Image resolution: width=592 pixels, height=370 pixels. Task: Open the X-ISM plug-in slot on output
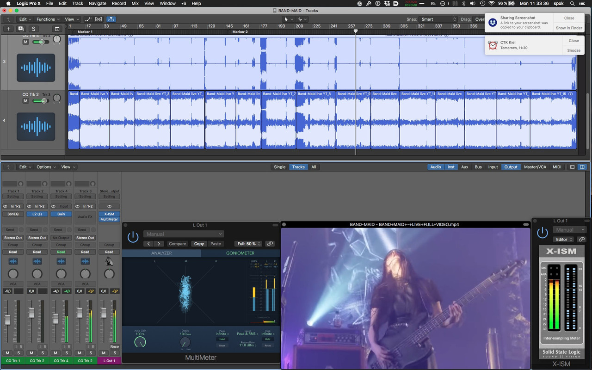point(109,214)
